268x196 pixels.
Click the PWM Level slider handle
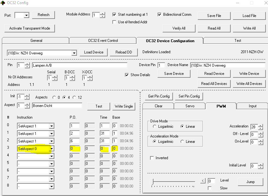(153, 181)
